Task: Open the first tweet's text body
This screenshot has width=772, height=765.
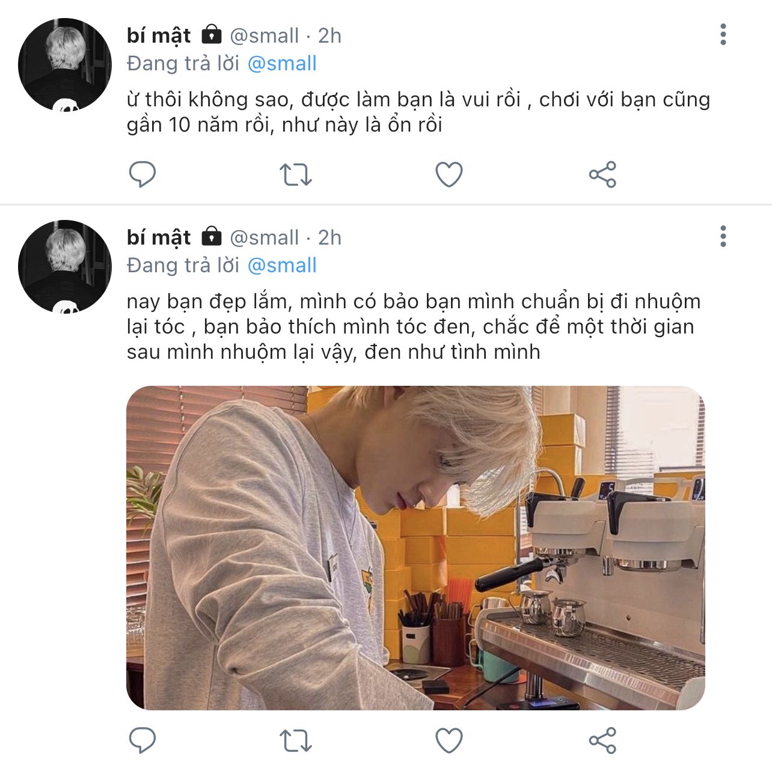Action: click(x=418, y=112)
